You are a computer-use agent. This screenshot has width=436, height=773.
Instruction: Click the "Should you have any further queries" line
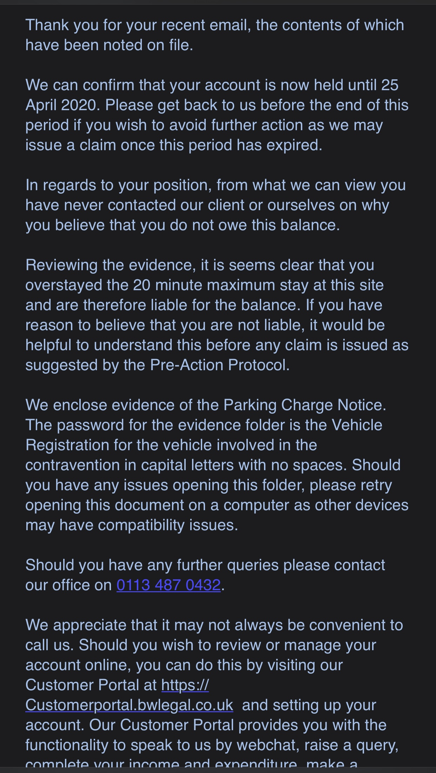[205, 565]
